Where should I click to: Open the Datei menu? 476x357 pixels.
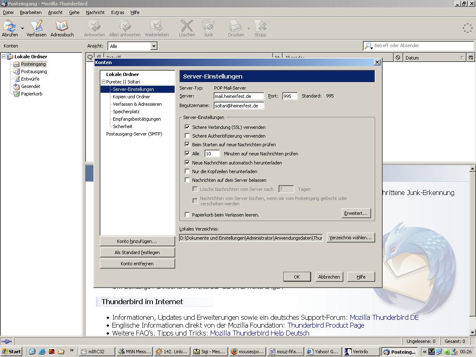[x=8, y=12]
